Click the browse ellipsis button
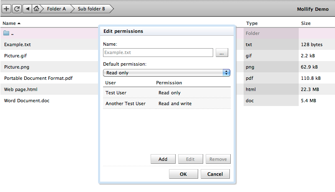The width and height of the screenshot is (335, 192). [222, 53]
